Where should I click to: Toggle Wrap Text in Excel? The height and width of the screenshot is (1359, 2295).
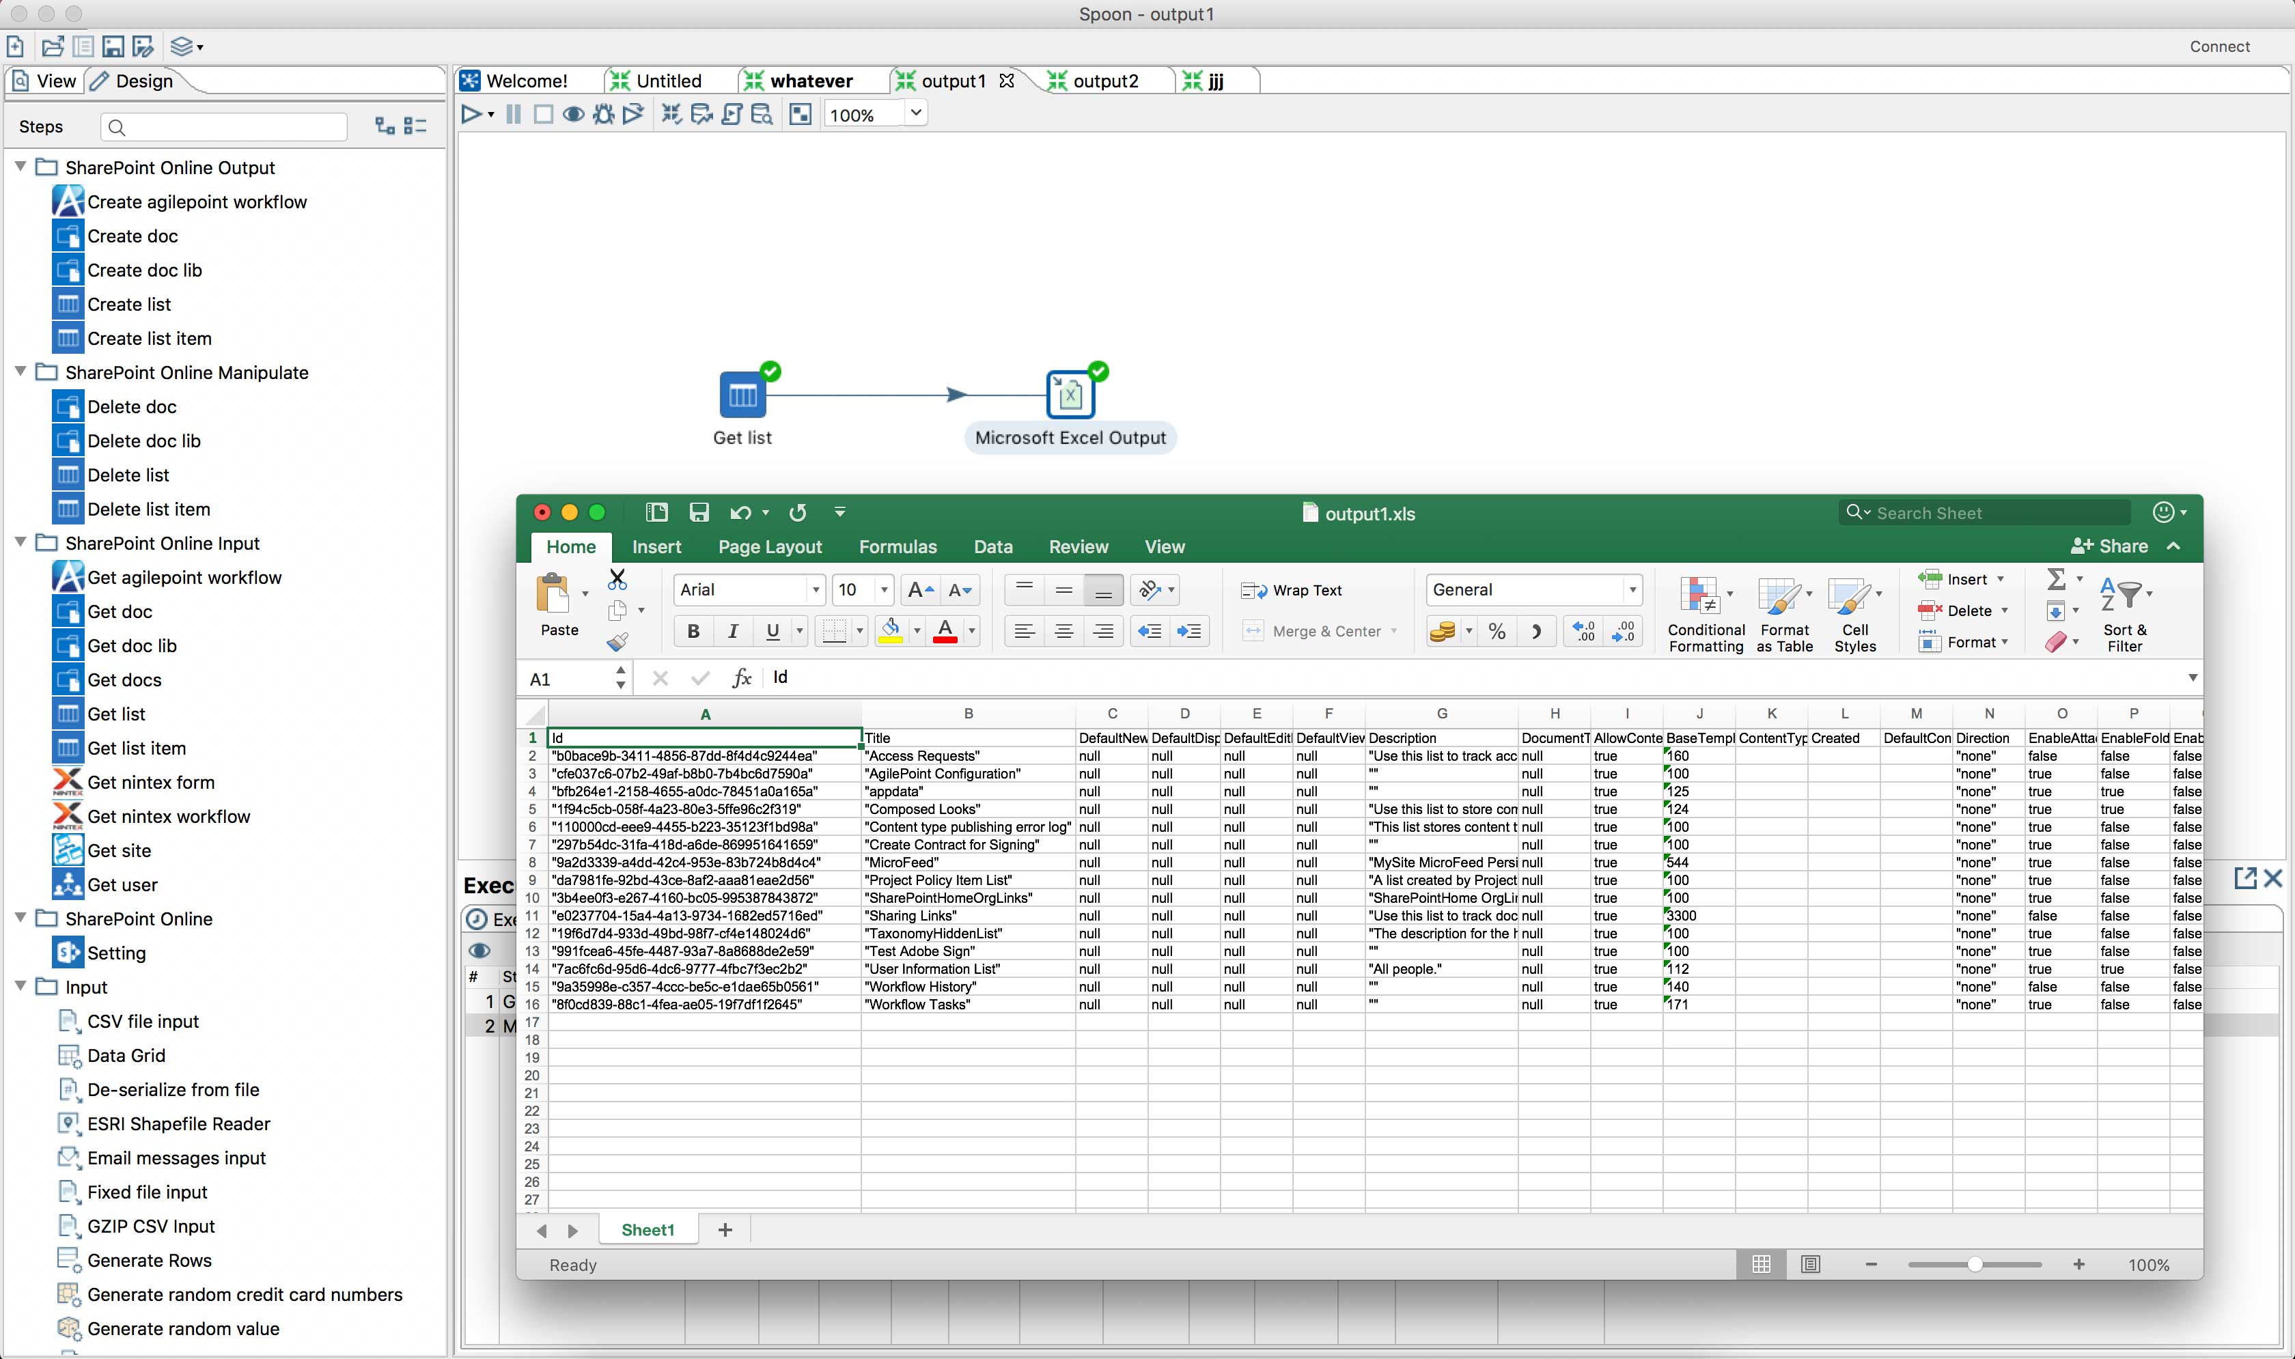click(x=1292, y=591)
